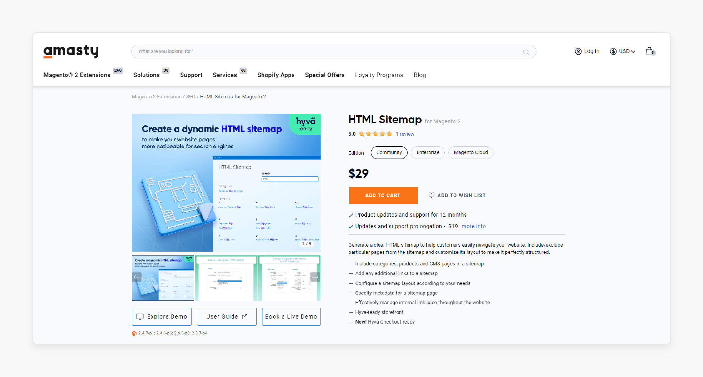
Task: Go to Shopify Apps
Action: (276, 75)
